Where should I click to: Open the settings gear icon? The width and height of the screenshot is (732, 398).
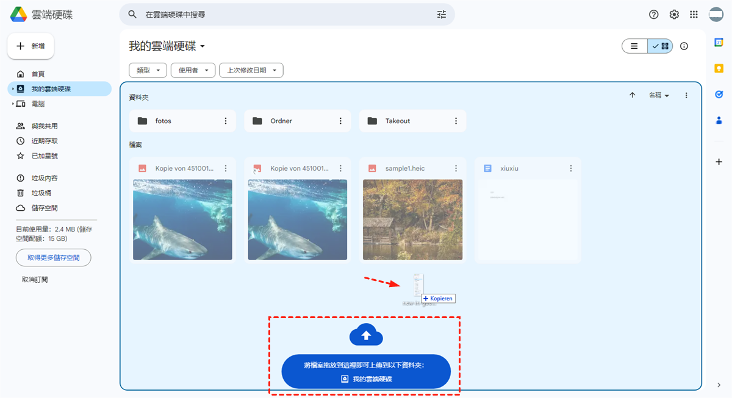(x=674, y=15)
